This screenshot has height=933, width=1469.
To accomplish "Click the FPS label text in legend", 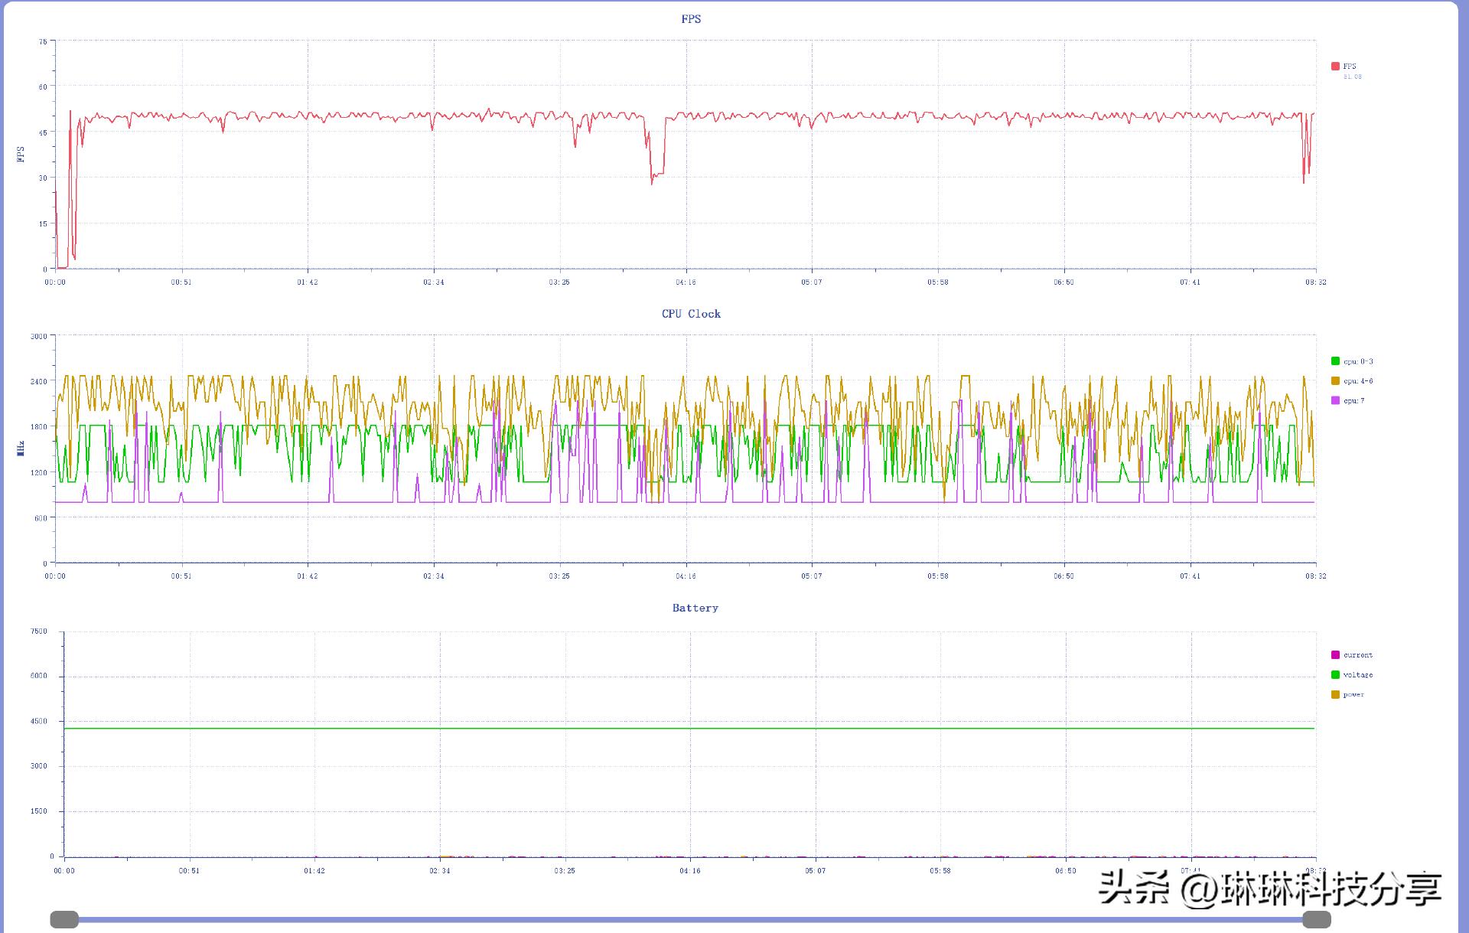I will [x=1350, y=67].
